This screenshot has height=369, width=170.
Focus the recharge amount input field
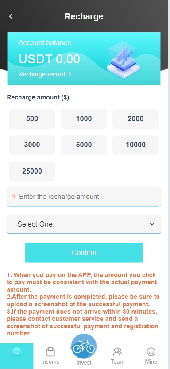[x=84, y=197]
